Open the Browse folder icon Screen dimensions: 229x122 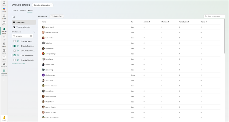[4, 23]
